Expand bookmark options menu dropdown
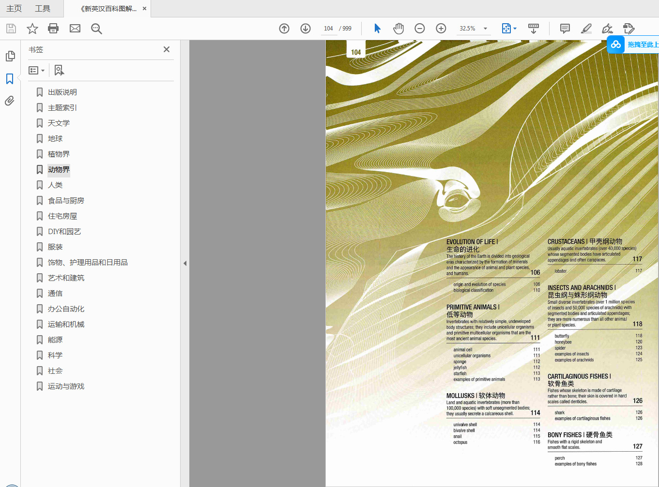The height and width of the screenshot is (487, 659). click(x=37, y=71)
